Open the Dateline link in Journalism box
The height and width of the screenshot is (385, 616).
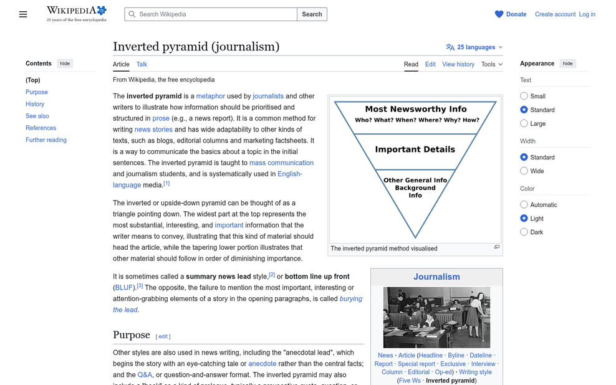(x=481, y=355)
